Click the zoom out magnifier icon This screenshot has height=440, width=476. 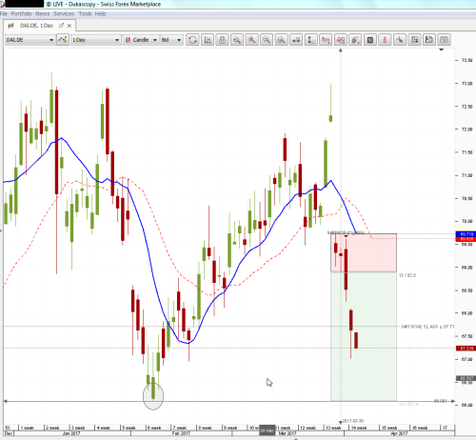click(x=267, y=40)
